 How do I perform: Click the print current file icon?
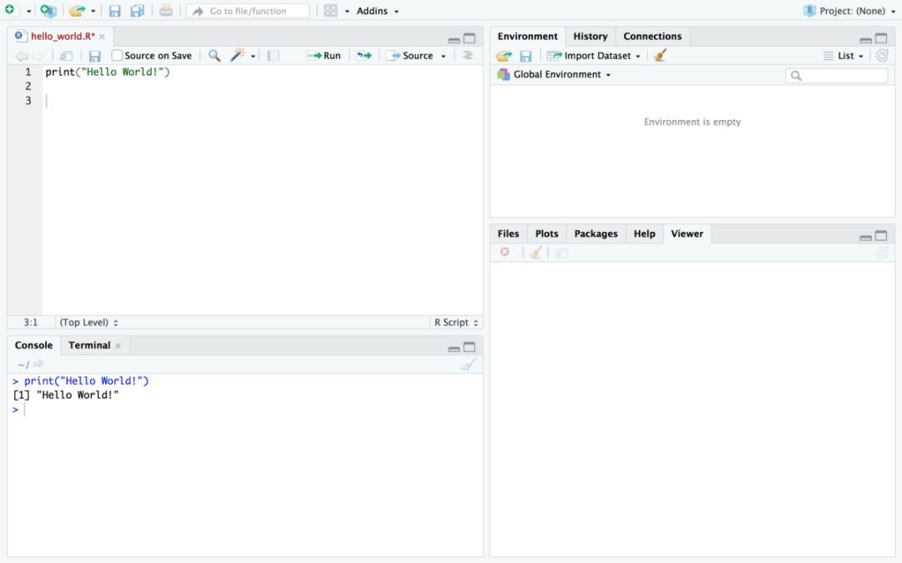165,10
